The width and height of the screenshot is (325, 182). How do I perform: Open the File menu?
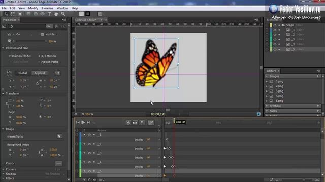pyautogui.click(x=4, y=8)
